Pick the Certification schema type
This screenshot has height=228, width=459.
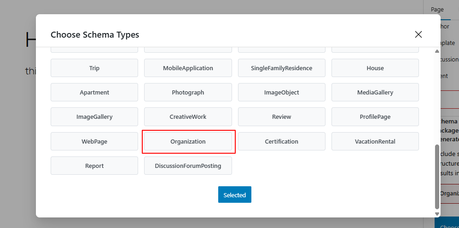pyautogui.click(x=281, y=141)
